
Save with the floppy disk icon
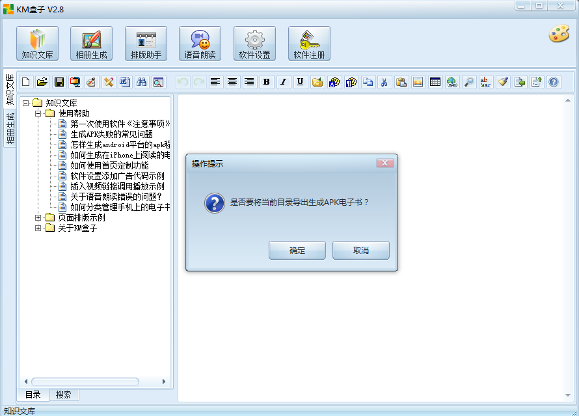(59, 82)
